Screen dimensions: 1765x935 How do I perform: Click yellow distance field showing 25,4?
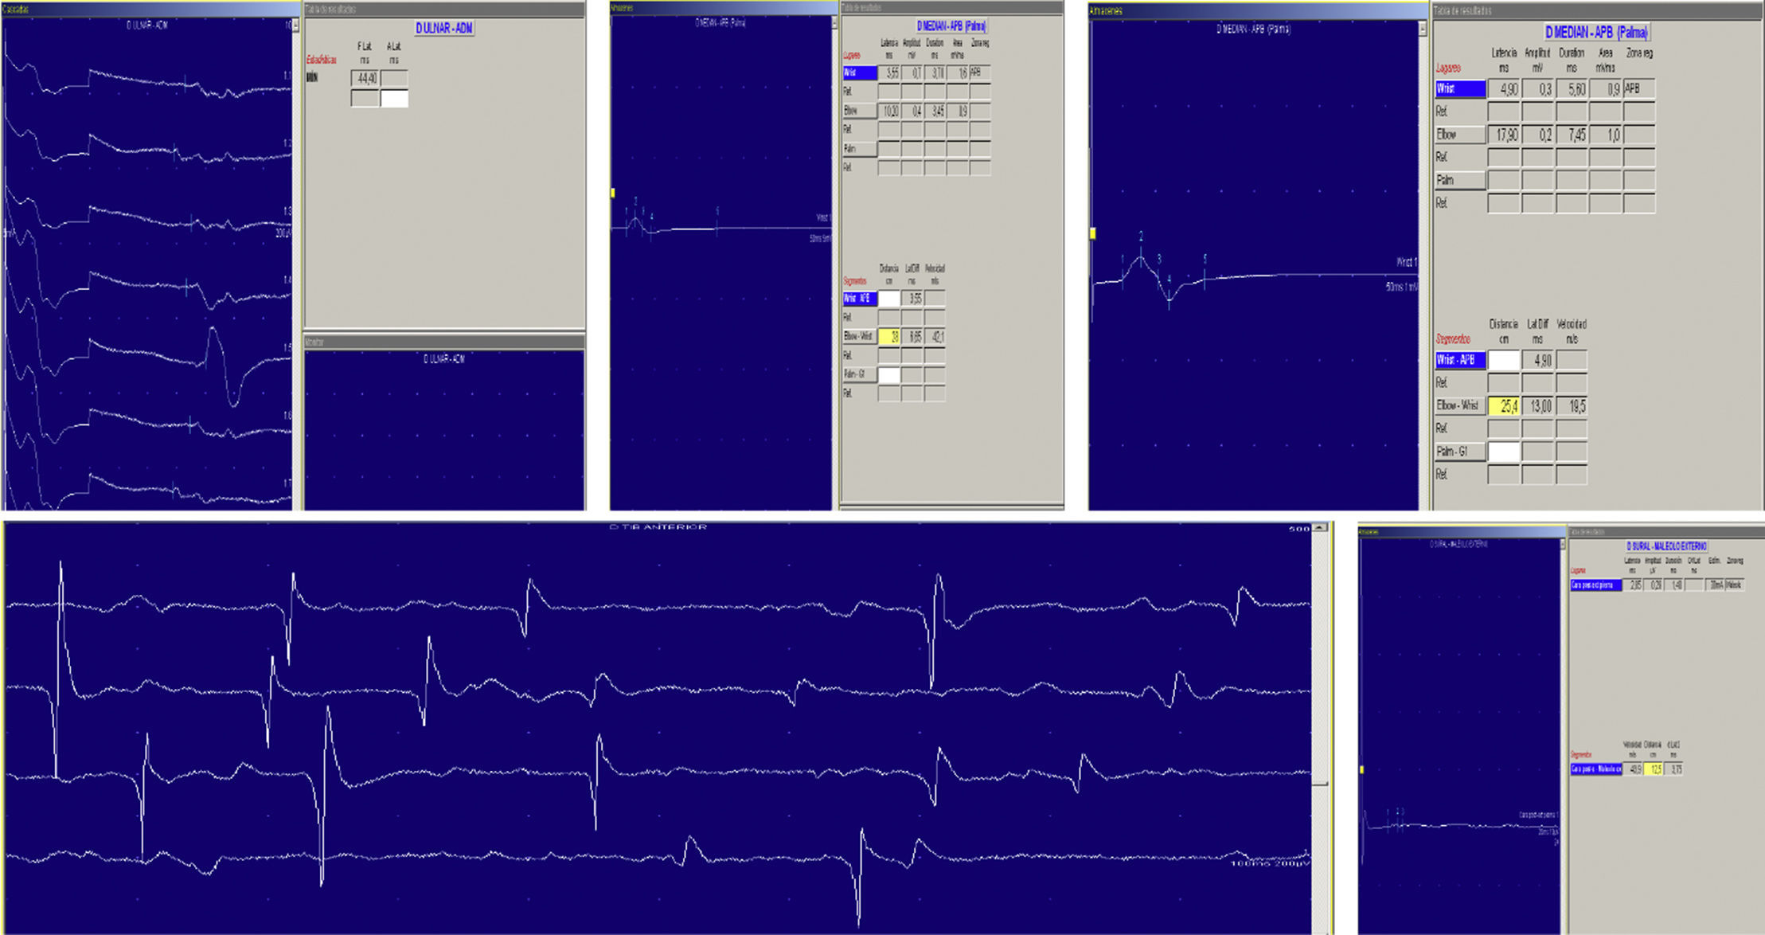[x=1504, y=406]
